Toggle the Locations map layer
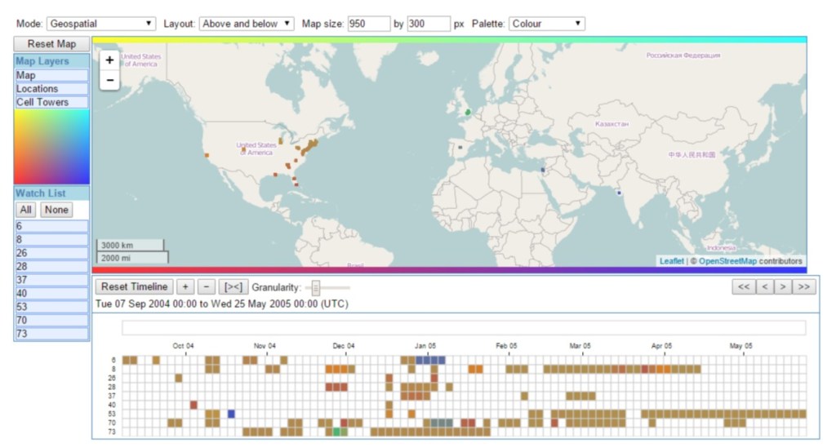The height and width of the screenshot is (448, 836). [51, 89]
